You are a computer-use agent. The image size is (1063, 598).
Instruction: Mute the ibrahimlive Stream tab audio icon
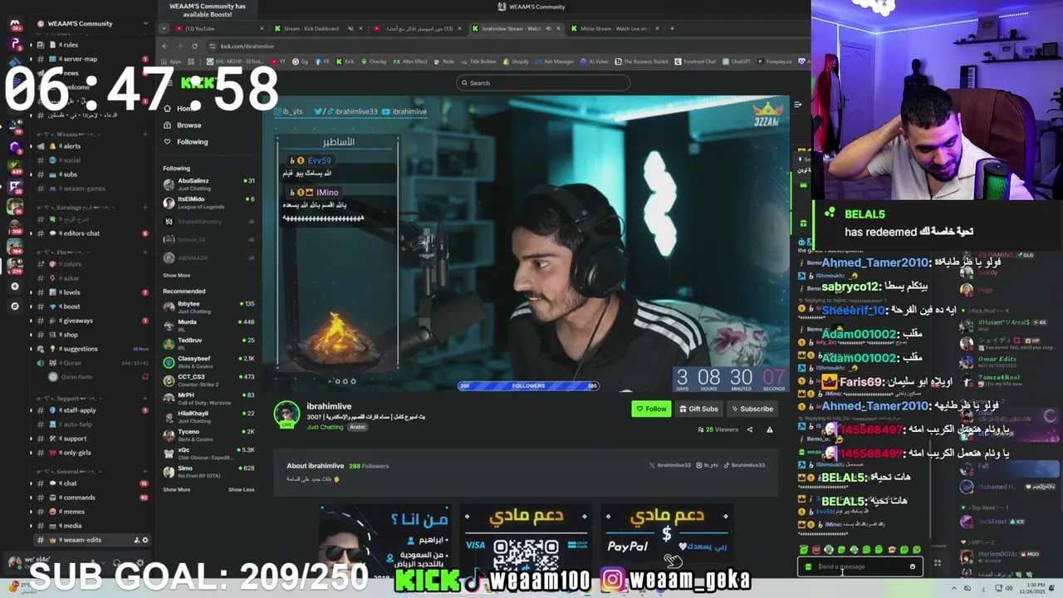coord(549,28)
